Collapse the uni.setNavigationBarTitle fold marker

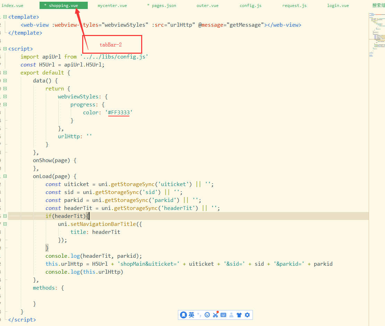tap(5, 224)
